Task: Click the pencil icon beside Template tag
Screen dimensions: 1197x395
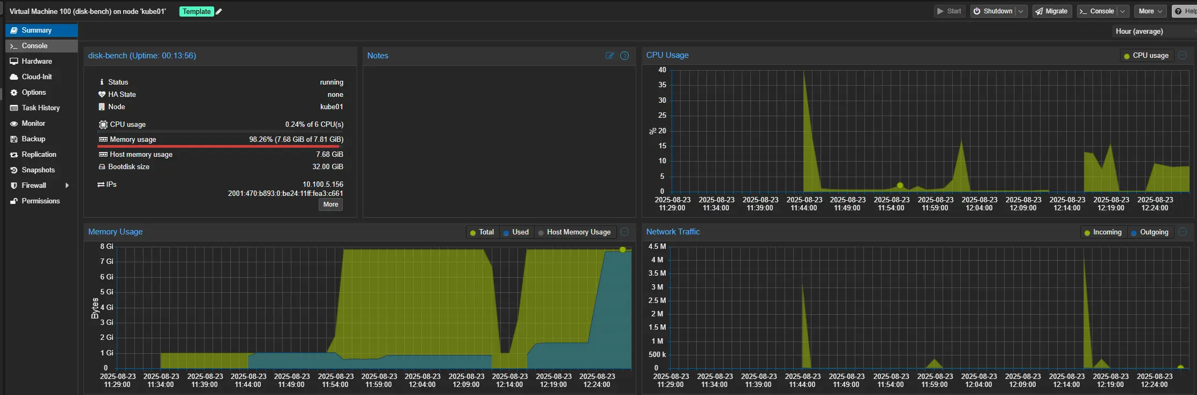Action: coord(219,12)
